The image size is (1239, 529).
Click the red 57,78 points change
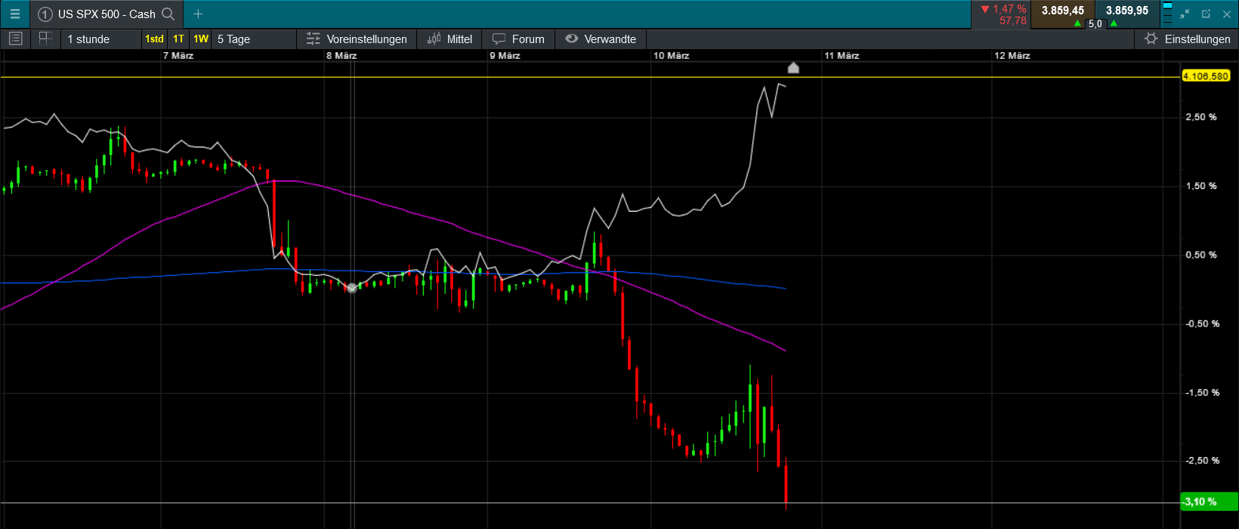[x=1013, y=20]
